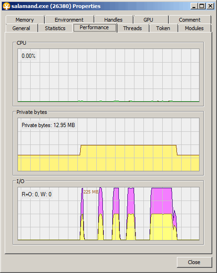Click the Private bytes graph
This screenshot has height=273, width=217.
click(x=108, y=145)
